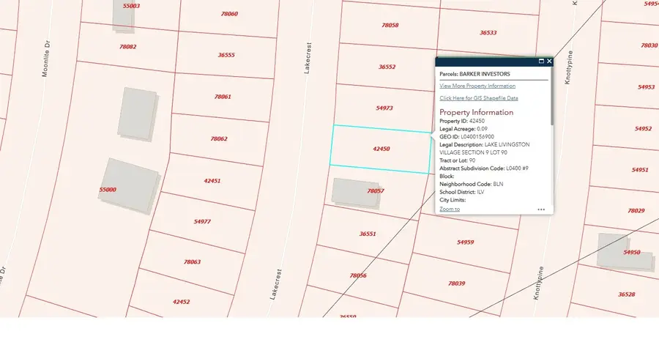
Task: Open View More Property Information link
Action: point(477,86)
